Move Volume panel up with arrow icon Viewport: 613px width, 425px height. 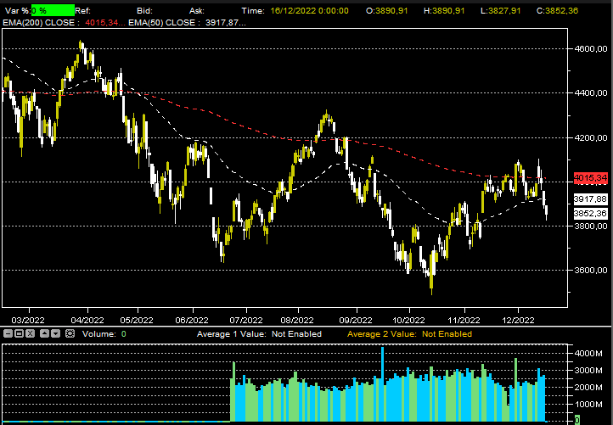(x=44, y=334)
